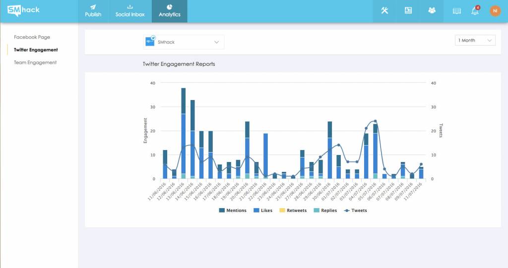The width and height of the screenshot is (508, 268).
Task: Click the news feed icon in header
Action: 408,10
